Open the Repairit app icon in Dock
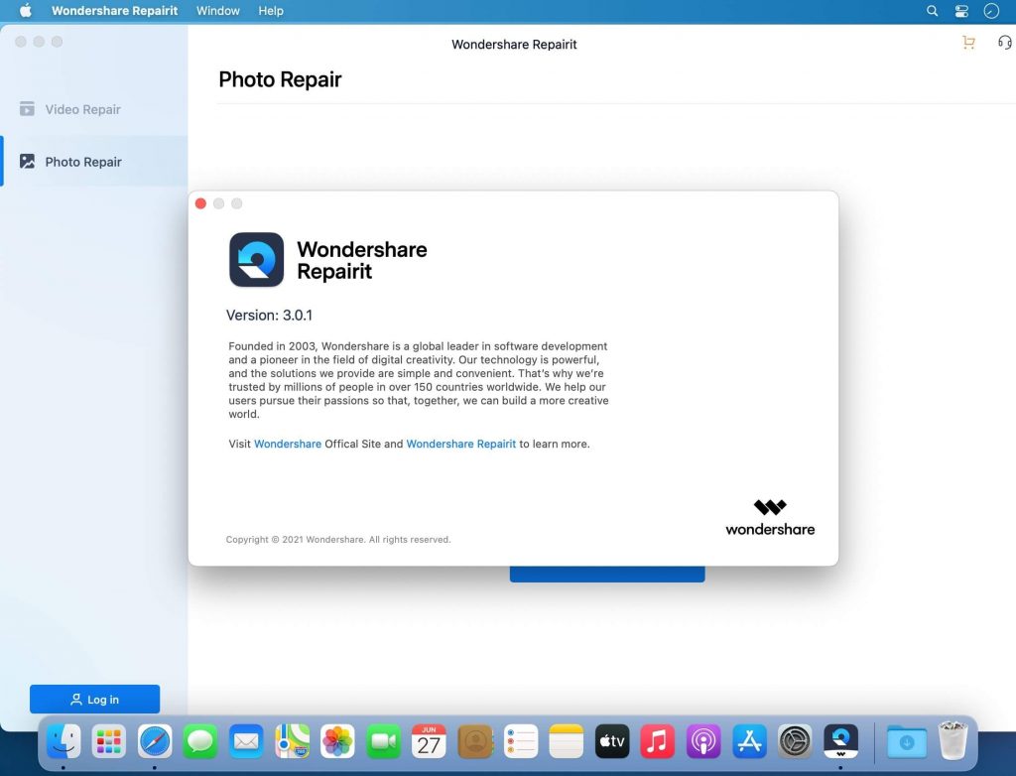This screenshot has height=776, width=1016. pos(839,741)
